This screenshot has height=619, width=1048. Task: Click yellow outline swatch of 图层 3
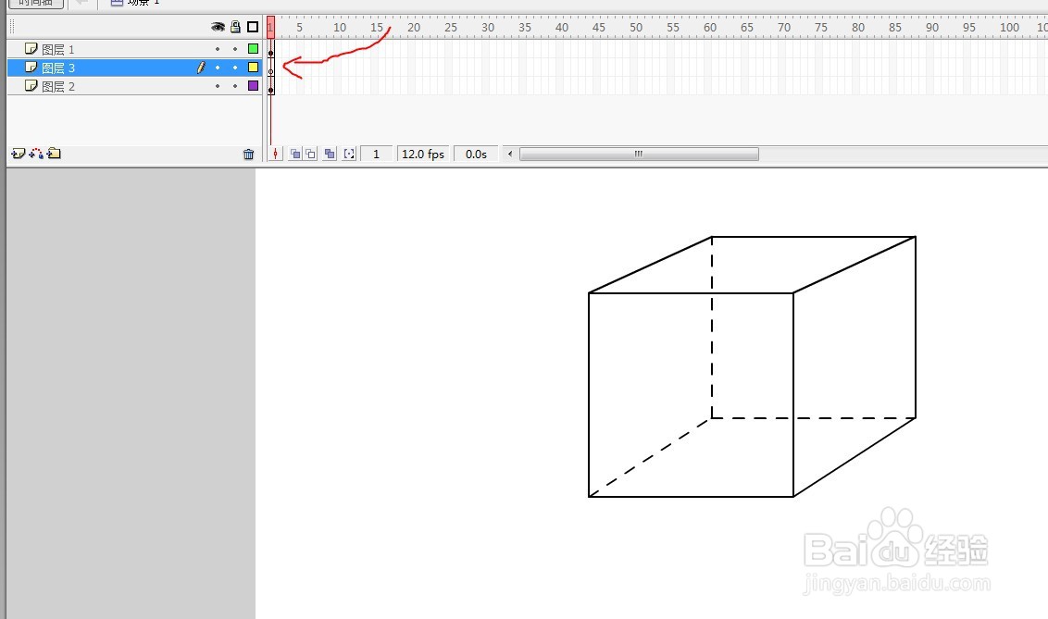(254, 68)
